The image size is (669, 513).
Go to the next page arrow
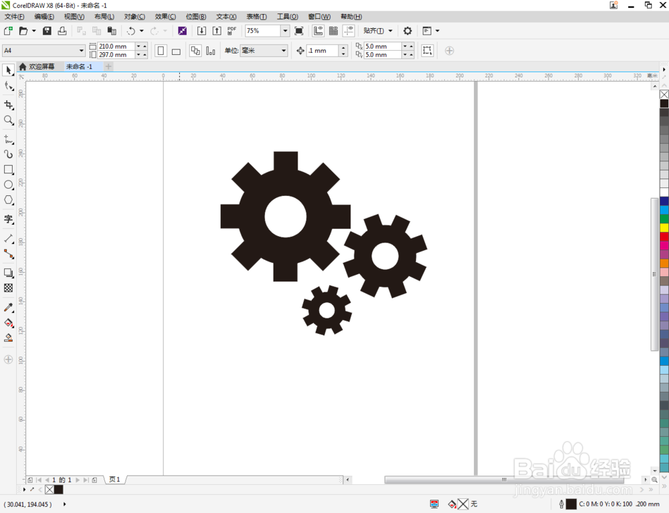click(x=78, y=480)
